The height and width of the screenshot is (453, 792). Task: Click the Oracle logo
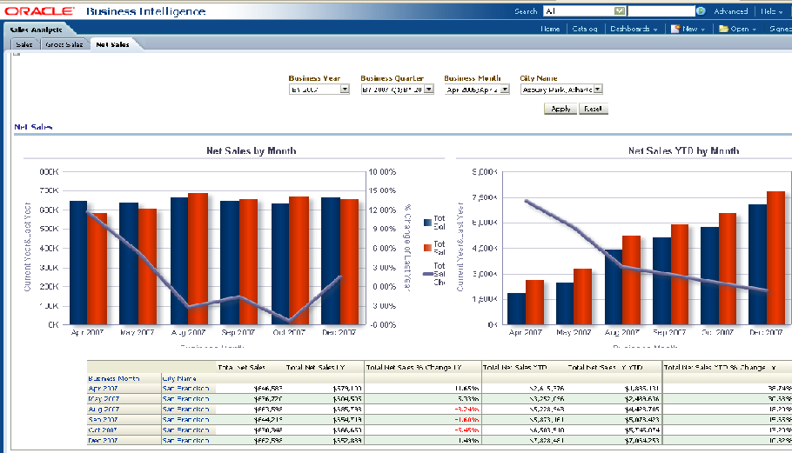[39, 11]
